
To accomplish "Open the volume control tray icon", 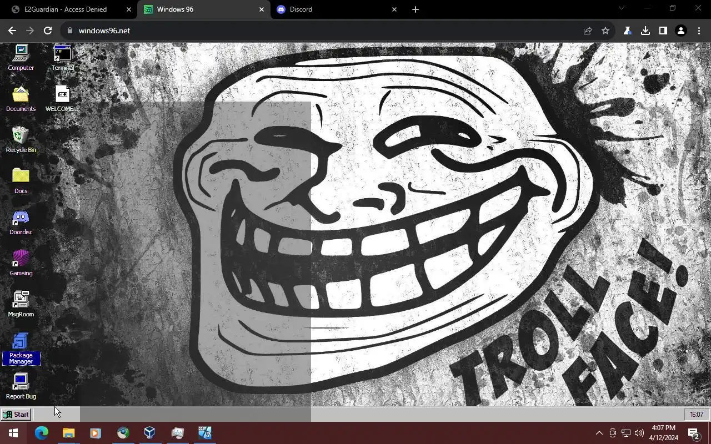I will (x=639, y=433).
